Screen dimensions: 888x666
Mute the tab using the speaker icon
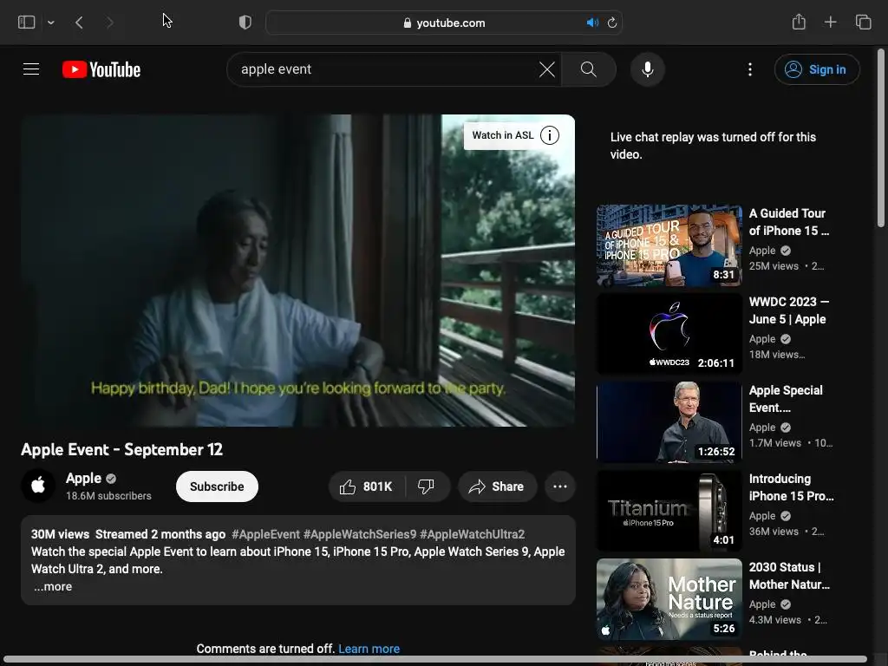click(x=592, y=23)
